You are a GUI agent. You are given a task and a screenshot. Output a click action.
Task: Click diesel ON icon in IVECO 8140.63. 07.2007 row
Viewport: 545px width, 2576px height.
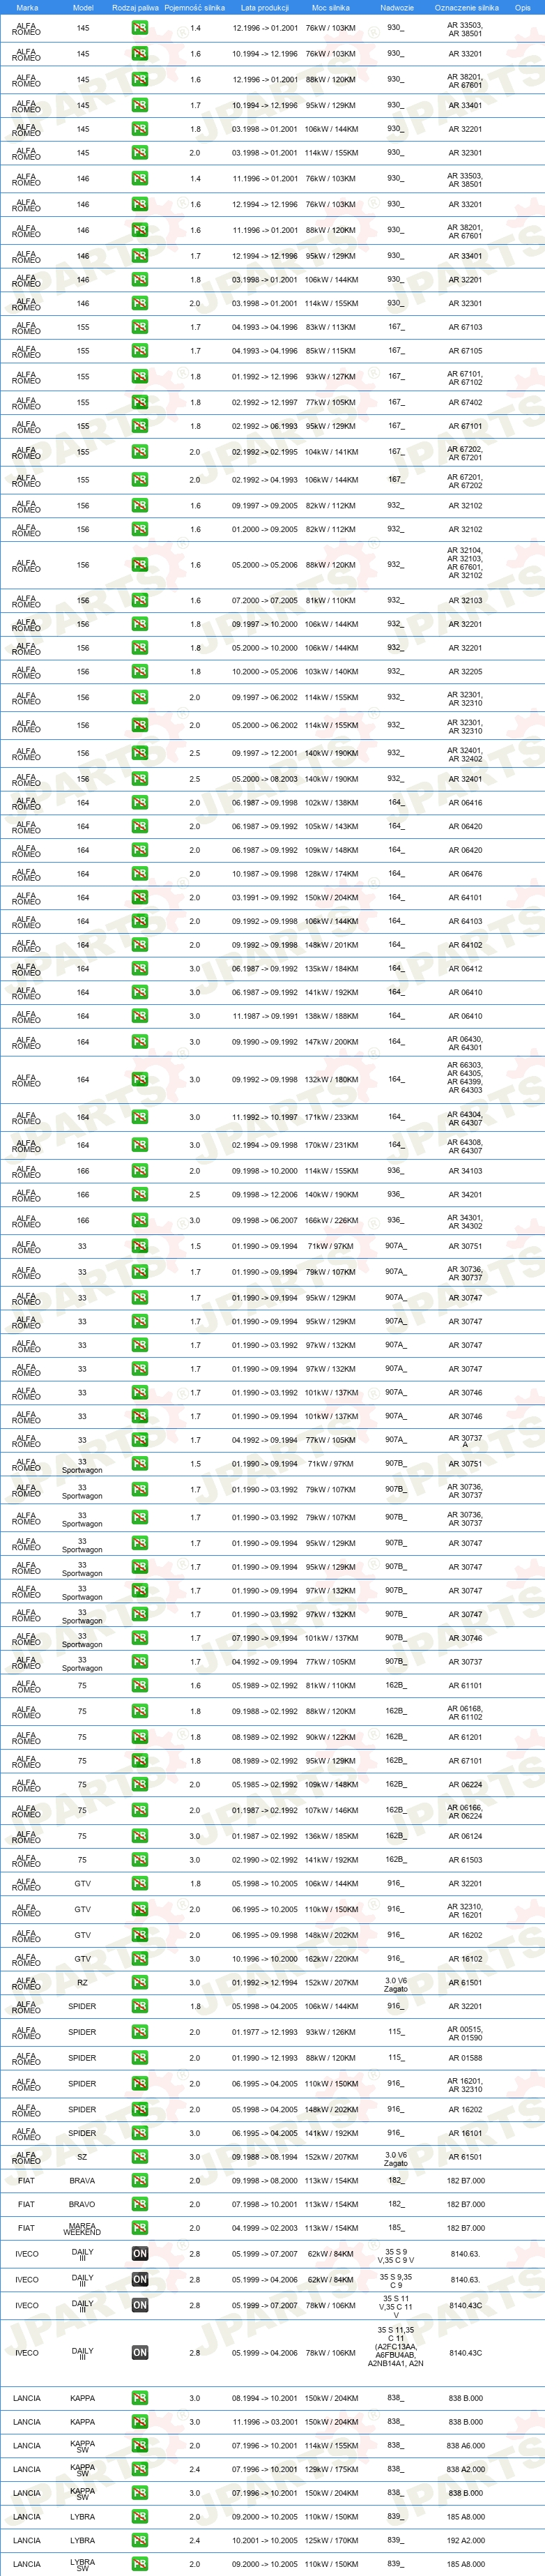click(x=140, y=2254)
